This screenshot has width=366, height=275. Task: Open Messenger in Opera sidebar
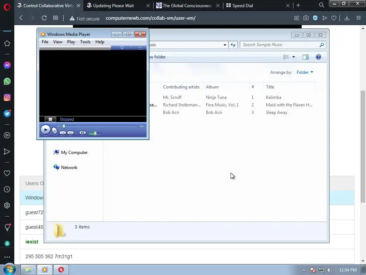(7, 65)
